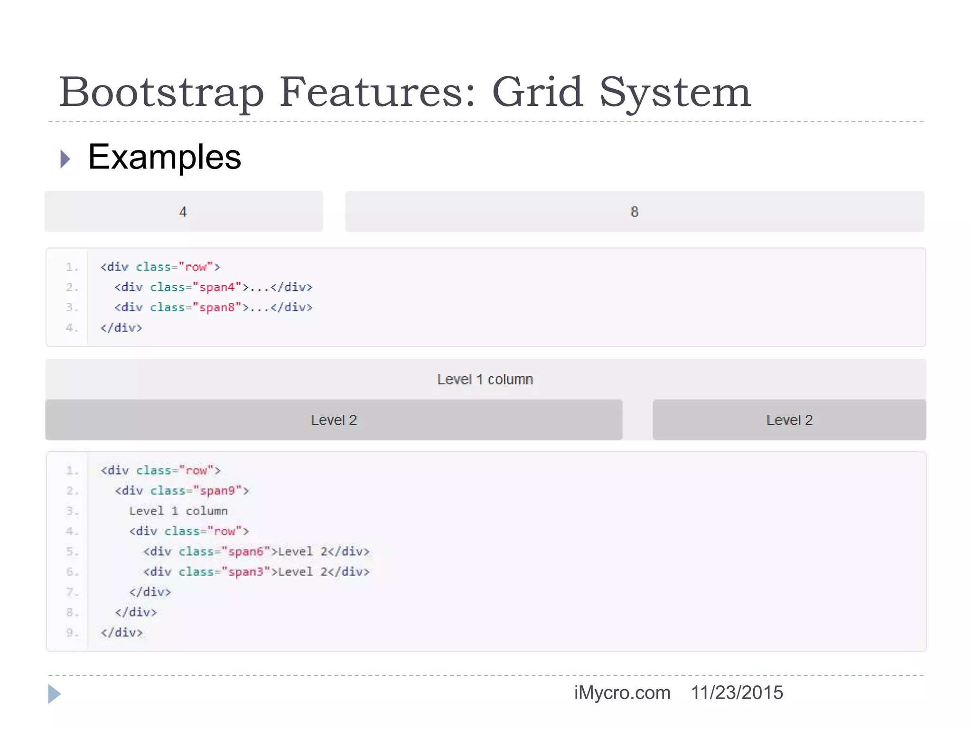Select the Examples heading text
The width and height of the screenshot is (972, 729).
(x=165, y=157)
